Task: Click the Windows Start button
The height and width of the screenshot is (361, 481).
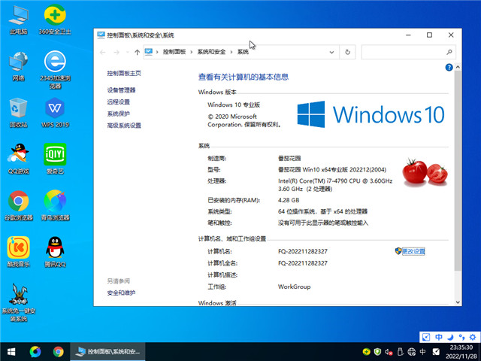Action: tap(11, 351)
